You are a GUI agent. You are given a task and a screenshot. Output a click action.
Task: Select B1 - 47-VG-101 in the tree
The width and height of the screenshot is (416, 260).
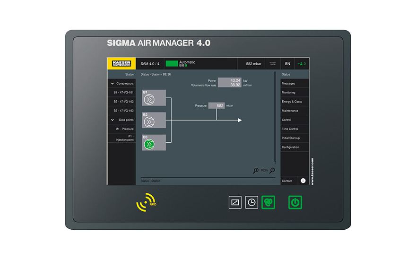(122, 92)
